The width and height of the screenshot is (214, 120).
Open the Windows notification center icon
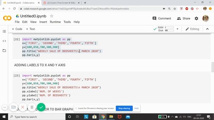pyautogui.click(x=209, y=117)
